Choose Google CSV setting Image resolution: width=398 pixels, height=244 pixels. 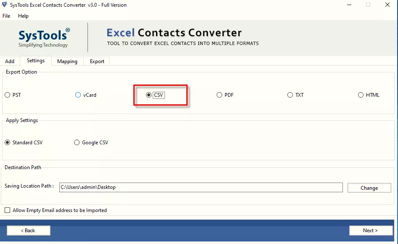coord(91,143)
